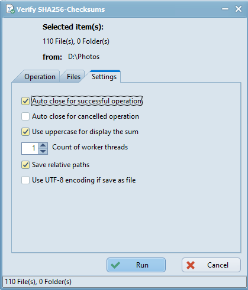Enable Auto close for cancelled operation

[x=25, y=116]
